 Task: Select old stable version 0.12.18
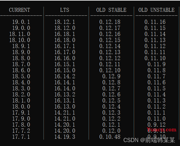pos(110,22)
